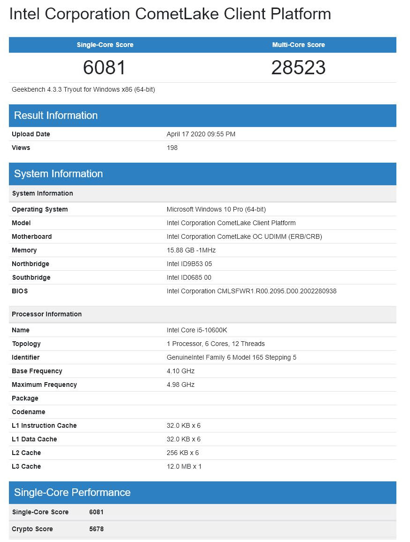Click the 'Upload Date' label

31,134
